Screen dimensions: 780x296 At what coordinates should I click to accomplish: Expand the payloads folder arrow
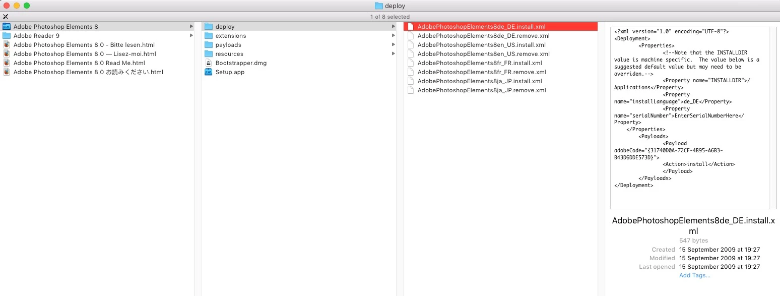coord(394,45)
